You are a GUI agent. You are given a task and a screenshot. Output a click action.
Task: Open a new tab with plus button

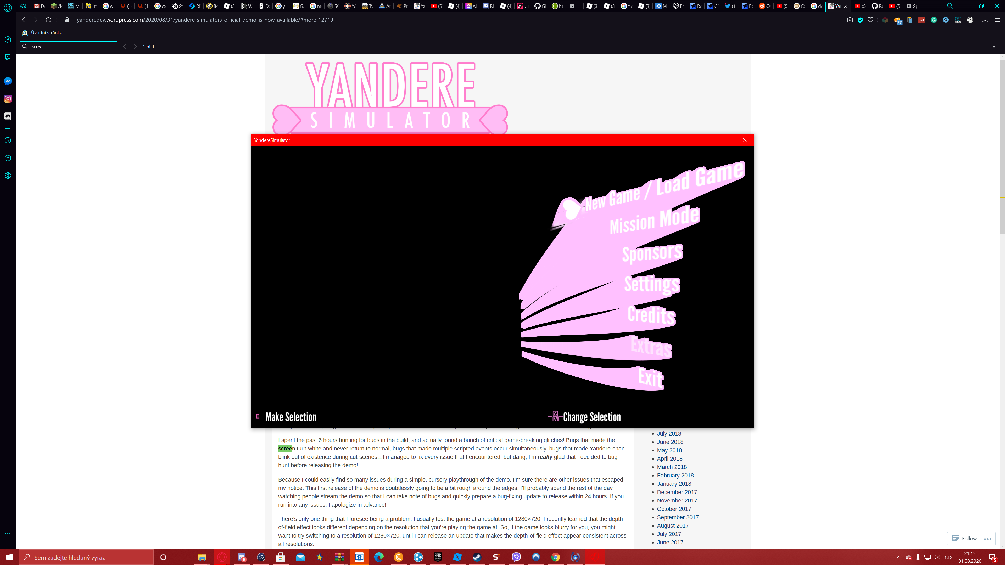coord(926,6)
